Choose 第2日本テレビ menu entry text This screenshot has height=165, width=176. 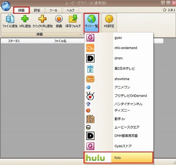[125, 69]
